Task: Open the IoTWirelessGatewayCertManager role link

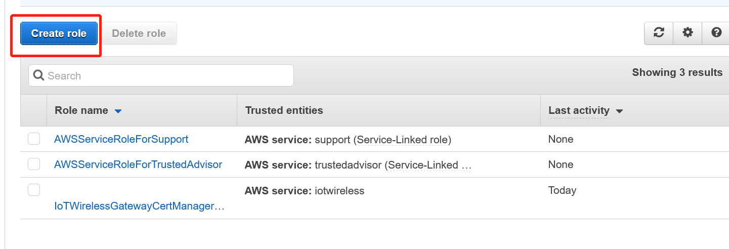Action: coord(140,206)
